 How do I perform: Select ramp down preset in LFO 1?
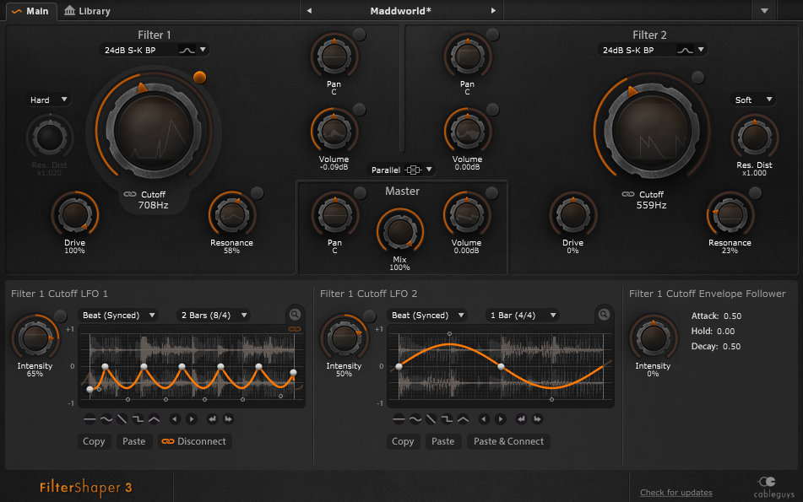point(122,419)
